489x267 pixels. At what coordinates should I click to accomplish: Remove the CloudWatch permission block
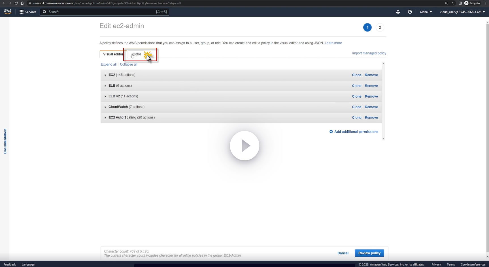tap(371, 107)
